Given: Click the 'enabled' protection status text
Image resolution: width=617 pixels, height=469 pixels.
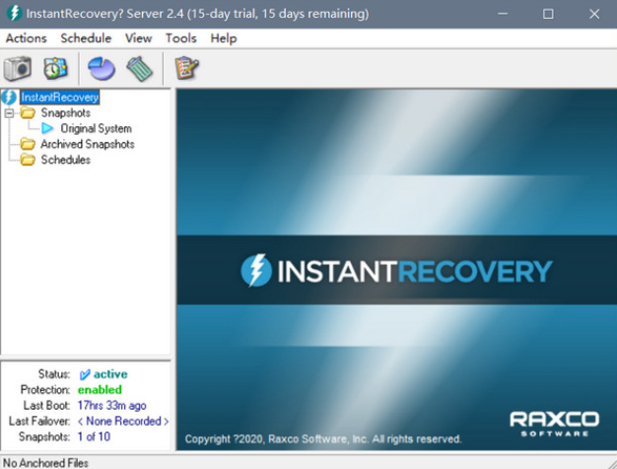Looking at the screenshot, I should point(103,389).
